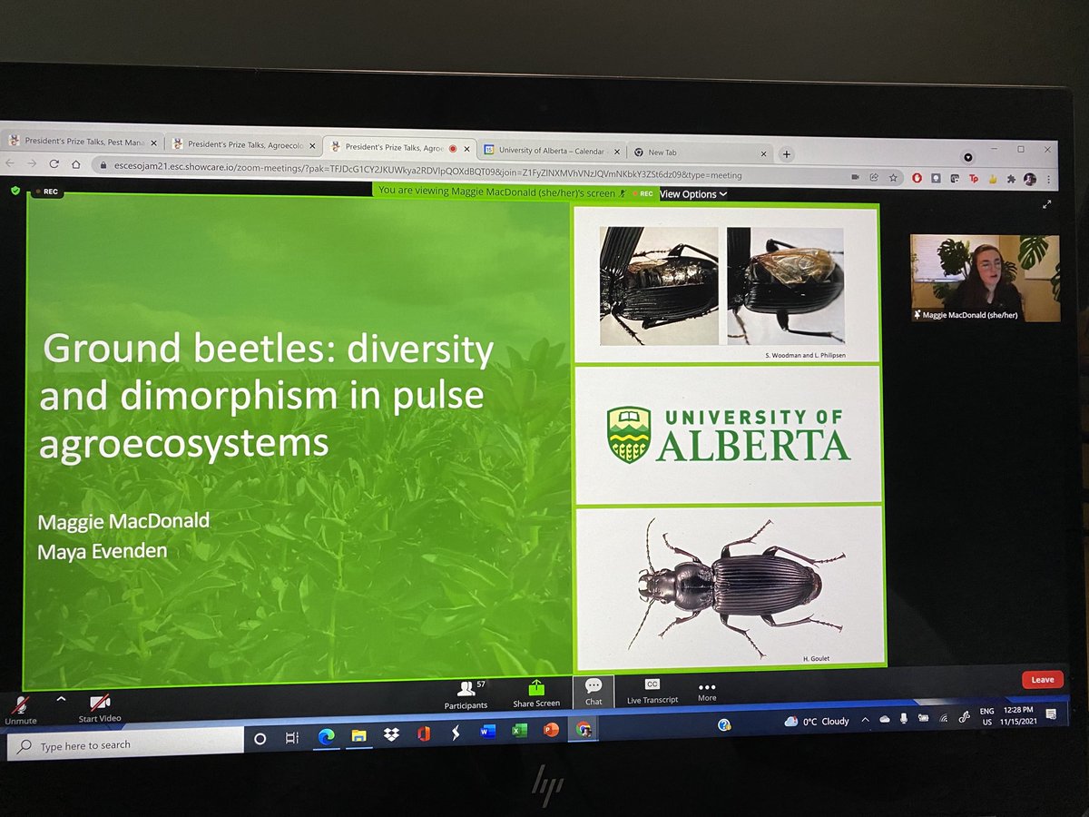Switch to first President's Prize Talks, Pest Management tab
The width and height of the screenshot is (1089, 817).
[x=82, y=143]
